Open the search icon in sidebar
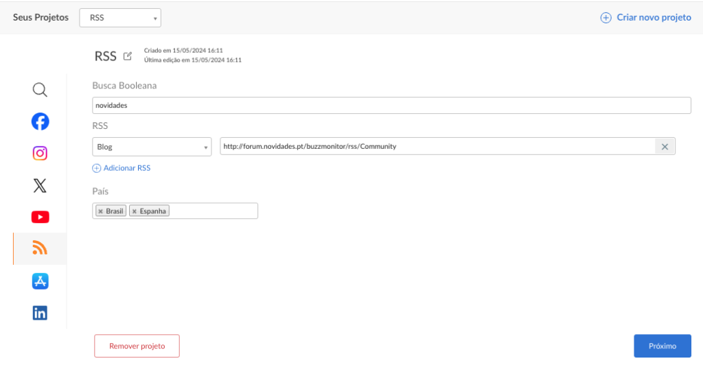Viewport: 703px width, 376px height. 40,90
